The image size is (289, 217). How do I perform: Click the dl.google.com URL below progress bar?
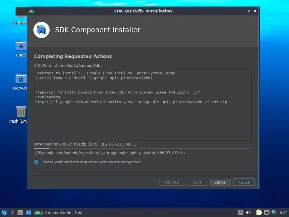click(109, 153)
